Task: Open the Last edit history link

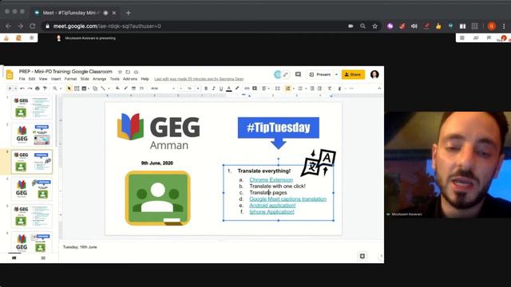Action: [199, 79]
